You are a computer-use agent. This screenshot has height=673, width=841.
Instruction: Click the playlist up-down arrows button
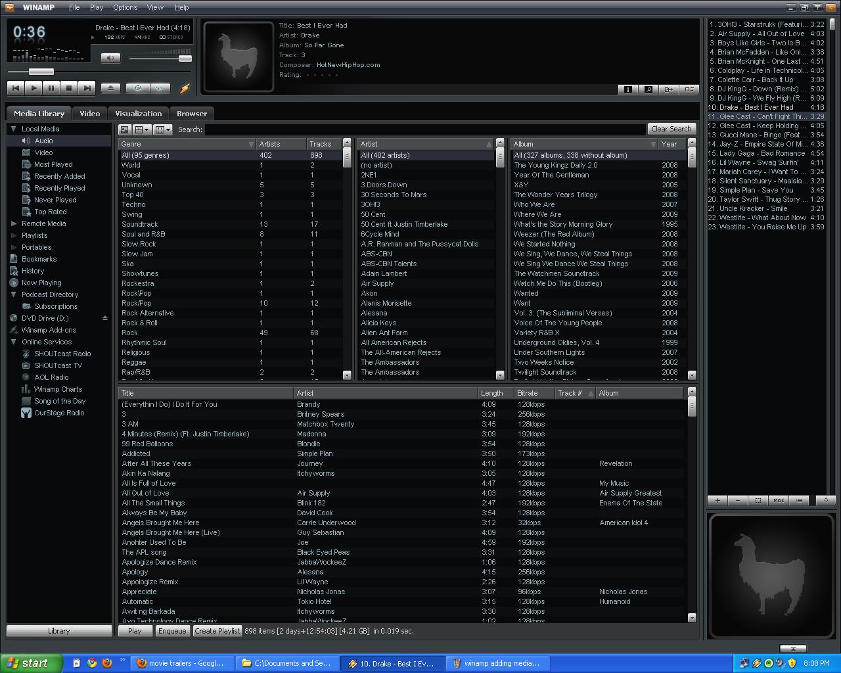(x=826, y=500)
